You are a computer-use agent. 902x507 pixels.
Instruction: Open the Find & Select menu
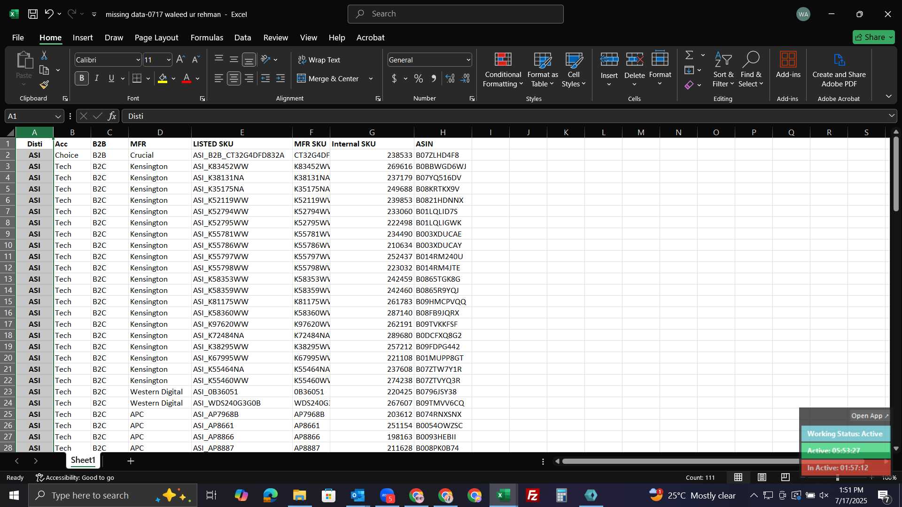tap(751, 69)
